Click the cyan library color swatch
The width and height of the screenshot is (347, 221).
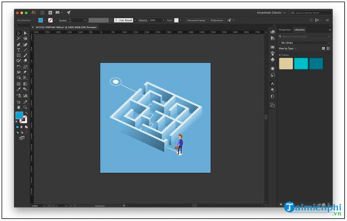tap(301, 64)
